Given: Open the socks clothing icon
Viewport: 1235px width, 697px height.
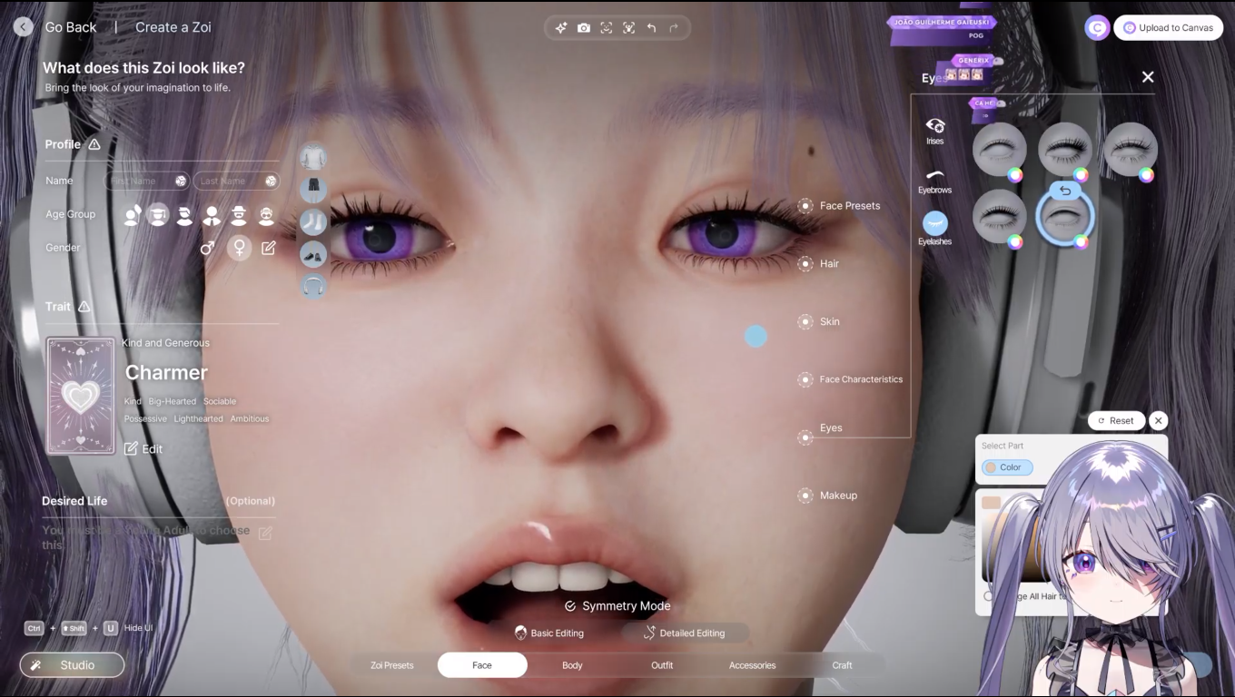Looking at the screenshot, I should [x=313, y=221].
